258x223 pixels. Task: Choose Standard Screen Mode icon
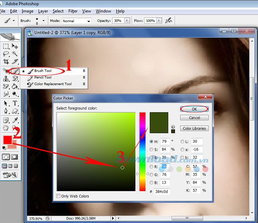4,166
